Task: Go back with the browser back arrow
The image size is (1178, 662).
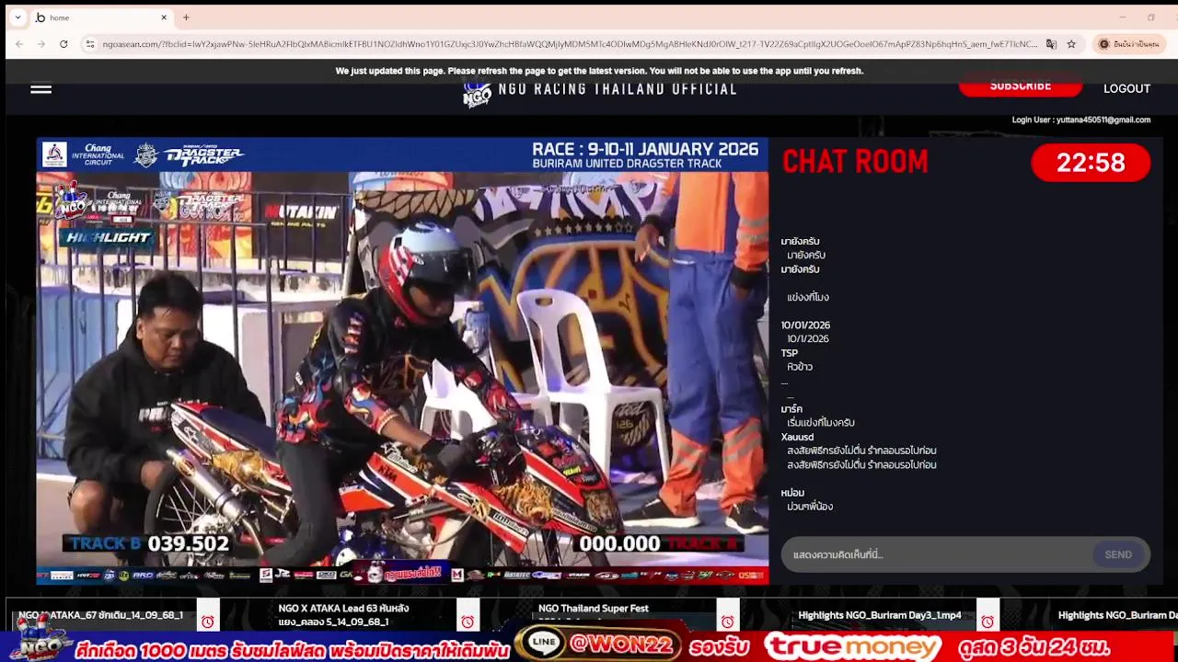Action: [19, 44]
